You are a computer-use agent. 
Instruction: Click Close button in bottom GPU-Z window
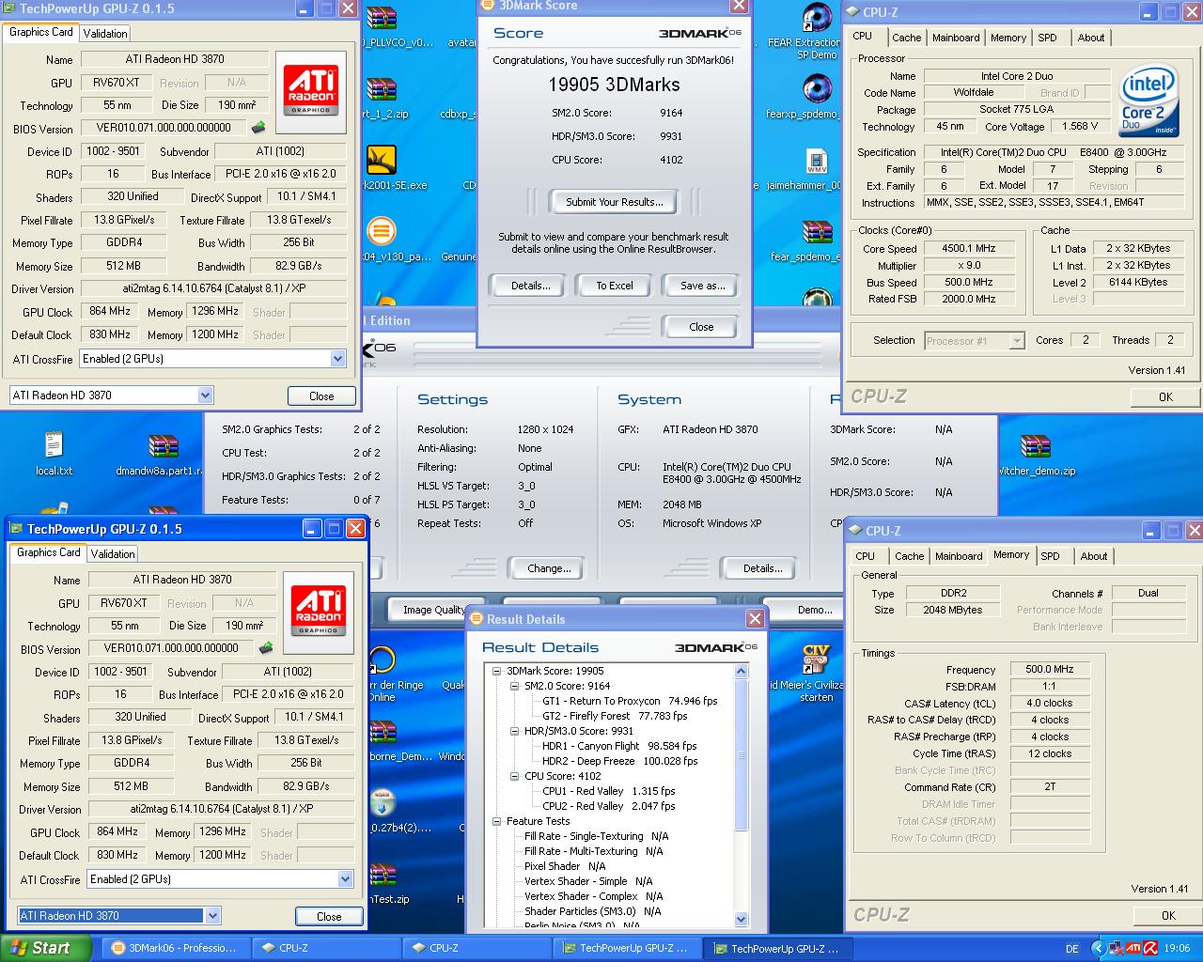pos(329,916)
